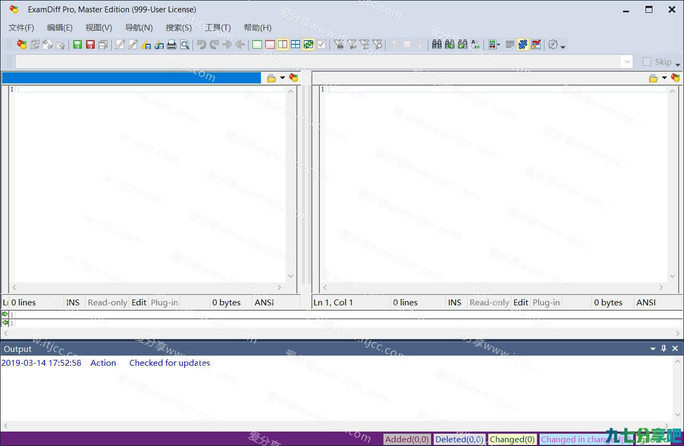The width and height of the screenshot is (684, 446).
Task: Click the print toolbar icon
Action: point(172,44)
